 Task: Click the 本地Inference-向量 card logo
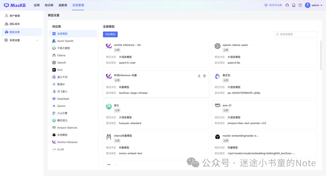(109, 76)
